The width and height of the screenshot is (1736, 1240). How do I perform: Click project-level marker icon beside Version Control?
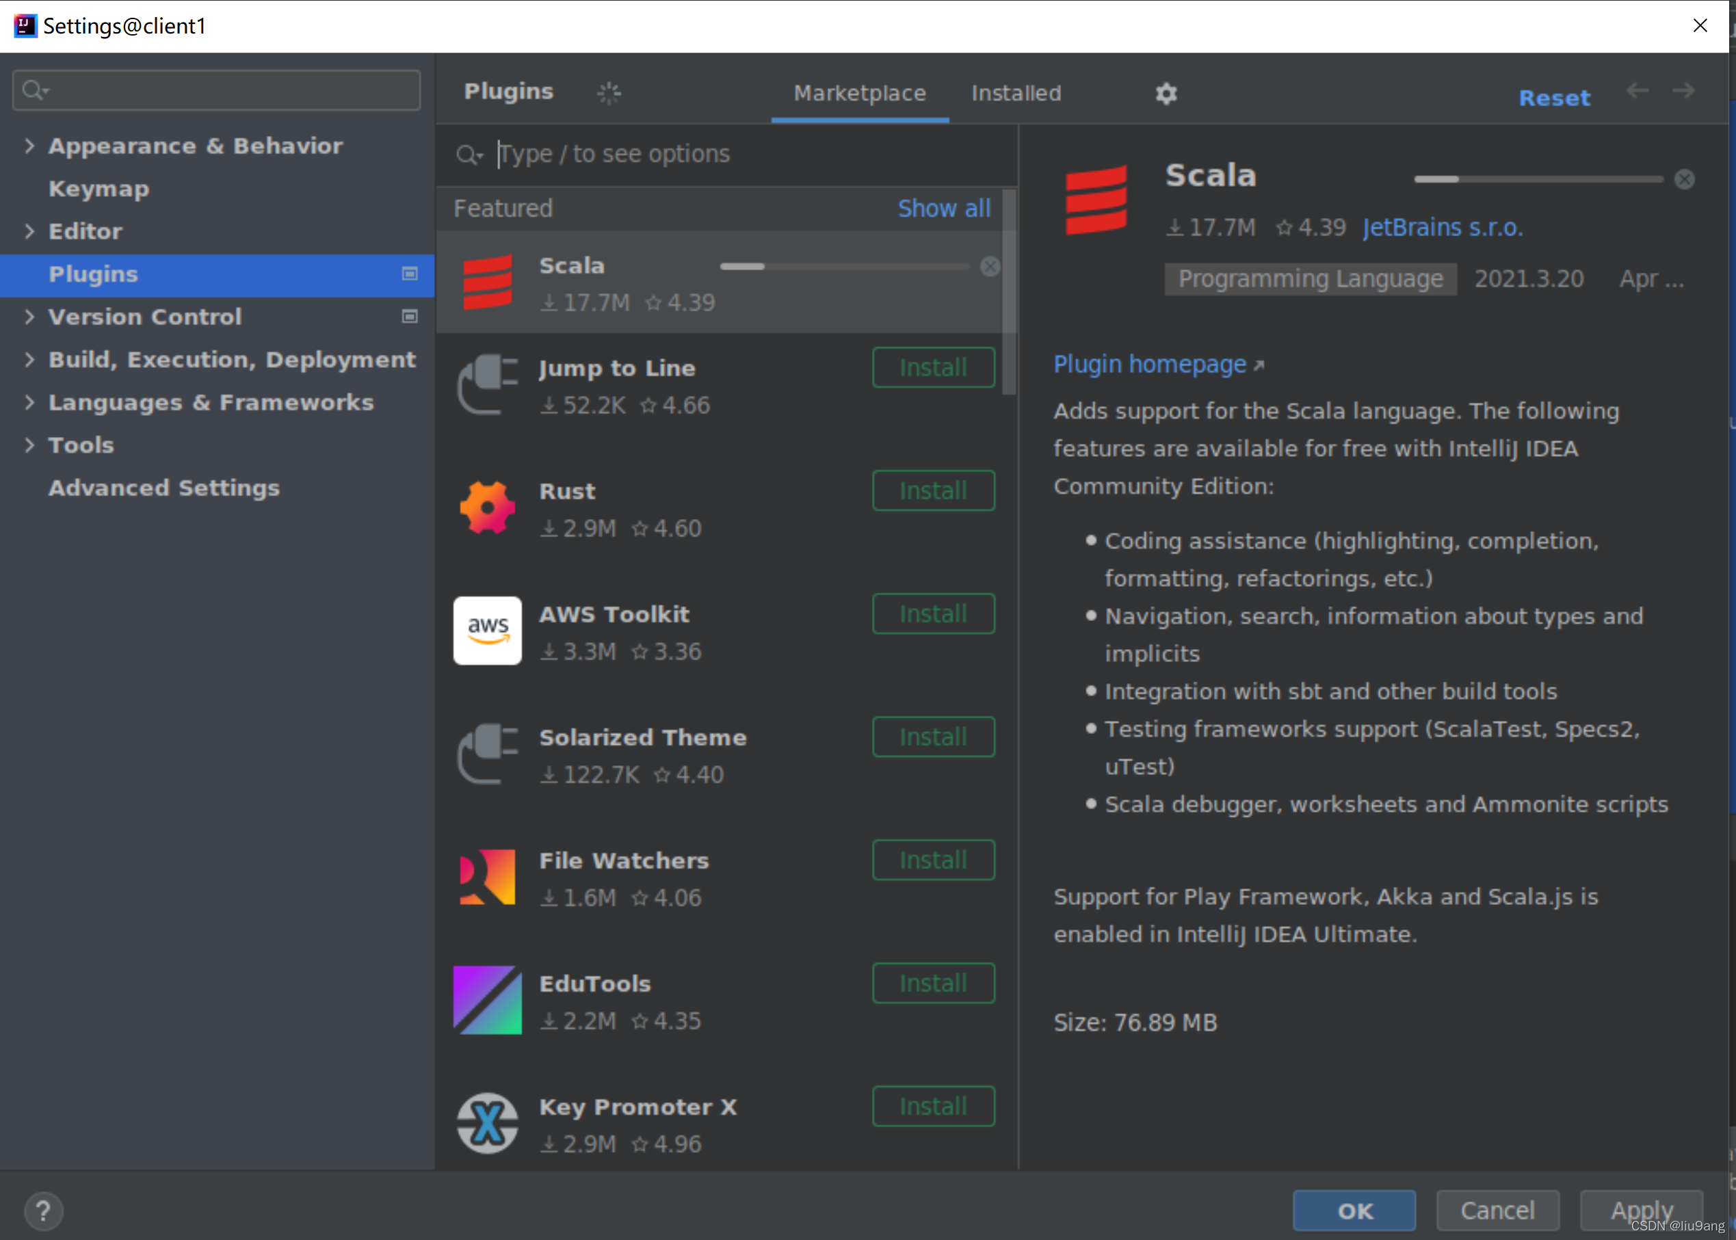coord(410,316)
